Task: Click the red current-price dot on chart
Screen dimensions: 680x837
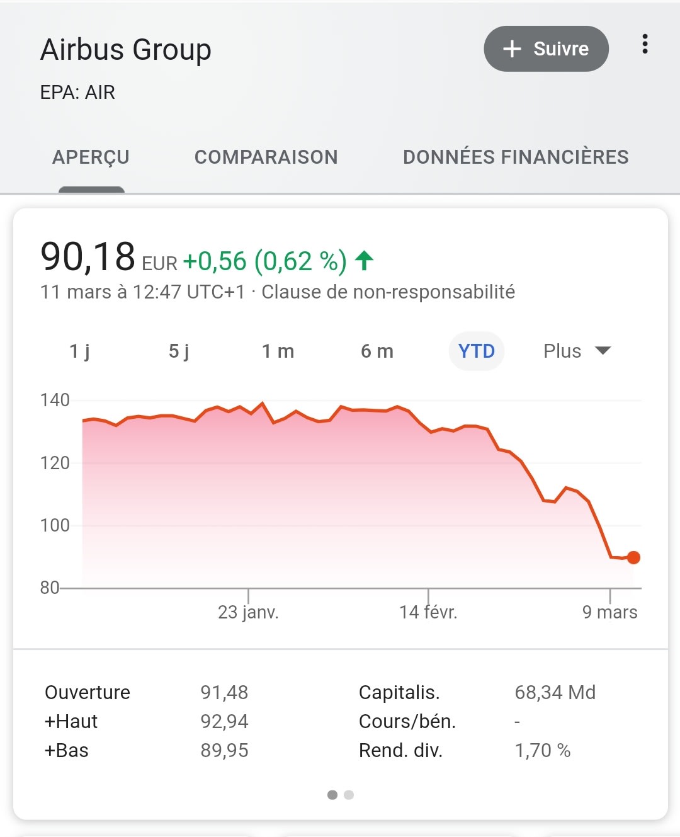Action: 633,557
